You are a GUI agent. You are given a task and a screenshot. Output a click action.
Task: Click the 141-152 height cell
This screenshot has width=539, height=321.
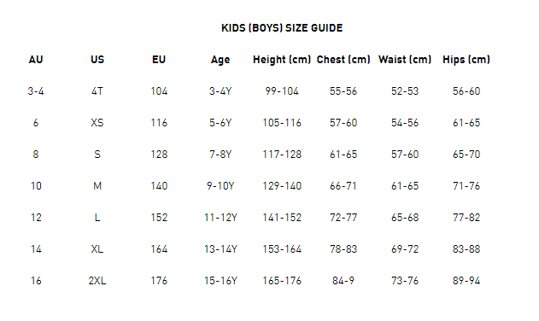(x=282, y=218)
